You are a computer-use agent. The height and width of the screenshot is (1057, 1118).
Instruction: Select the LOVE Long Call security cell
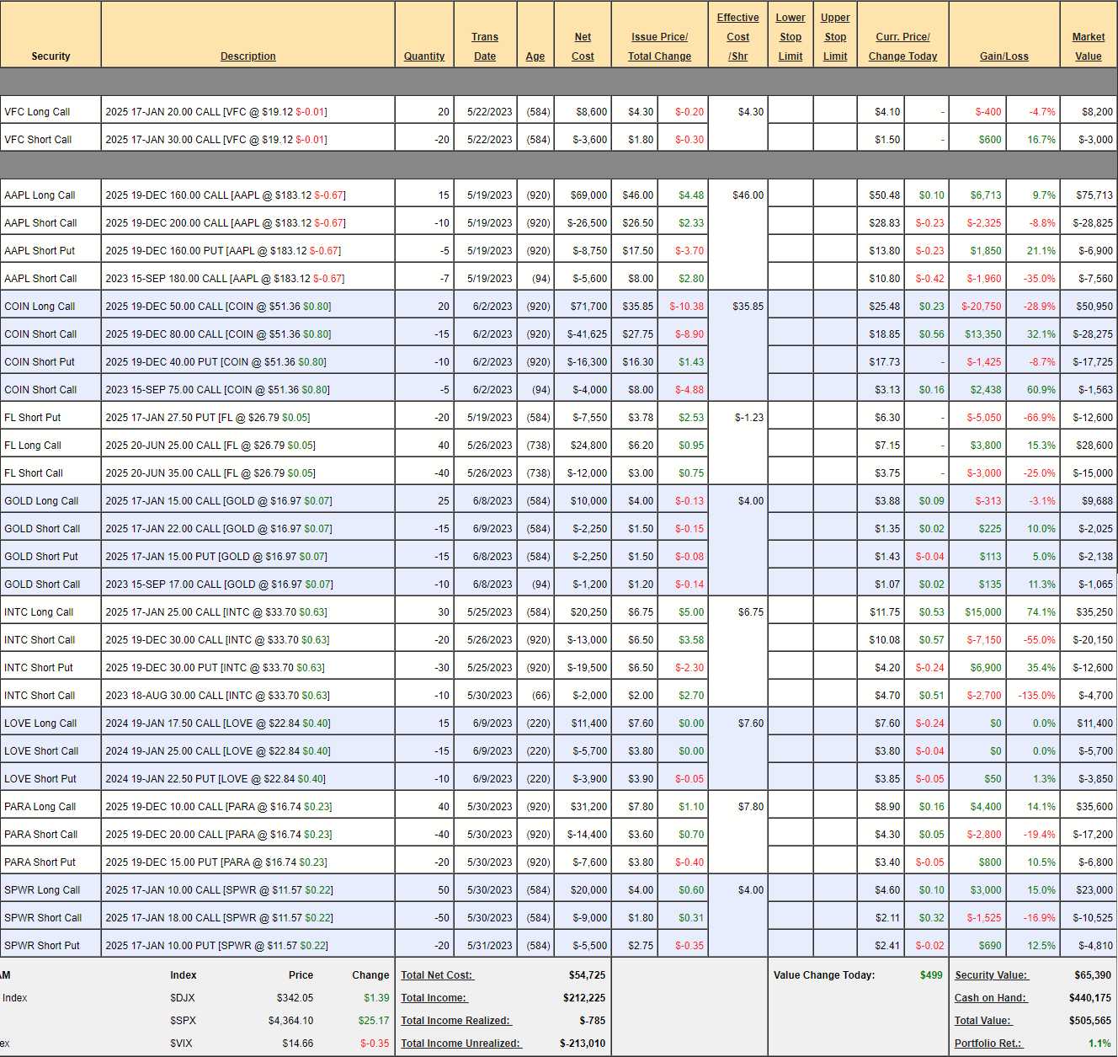40,723
